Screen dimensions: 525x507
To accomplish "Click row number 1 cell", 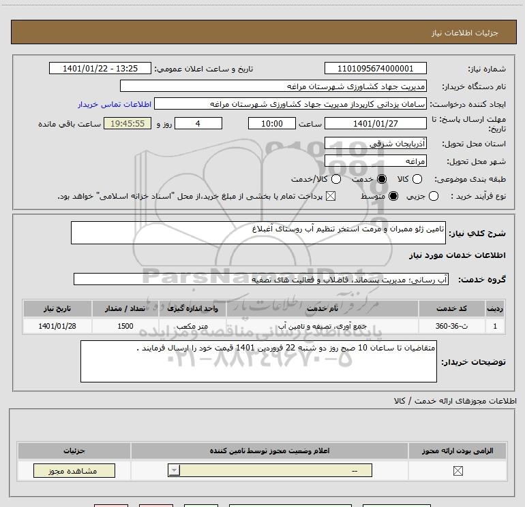I will click(495, 326).
